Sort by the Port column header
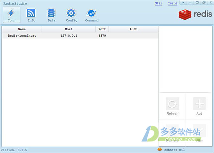 [102, 29]
